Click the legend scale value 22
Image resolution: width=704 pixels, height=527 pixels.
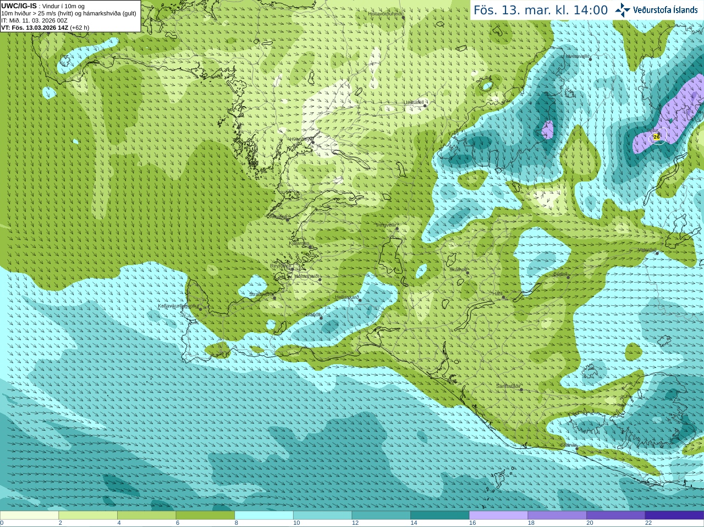(x=648, y=523)
